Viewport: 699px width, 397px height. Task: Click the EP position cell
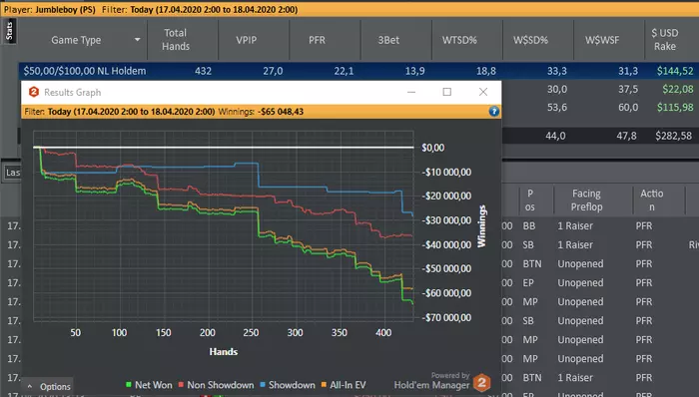pyautogui.click(x=528, y=283)
